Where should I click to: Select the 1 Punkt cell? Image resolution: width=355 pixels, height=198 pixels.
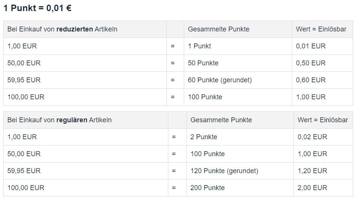point(238,46)
